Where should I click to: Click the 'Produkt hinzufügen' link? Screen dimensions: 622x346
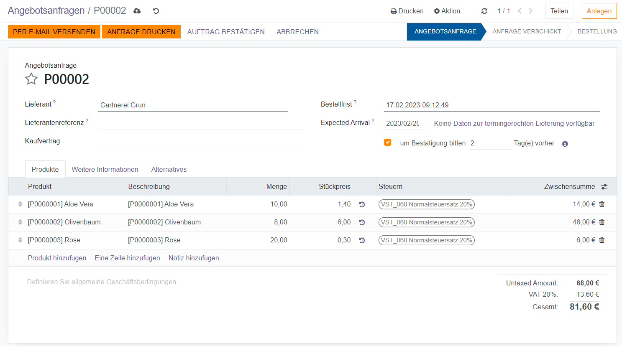point(57,258)
